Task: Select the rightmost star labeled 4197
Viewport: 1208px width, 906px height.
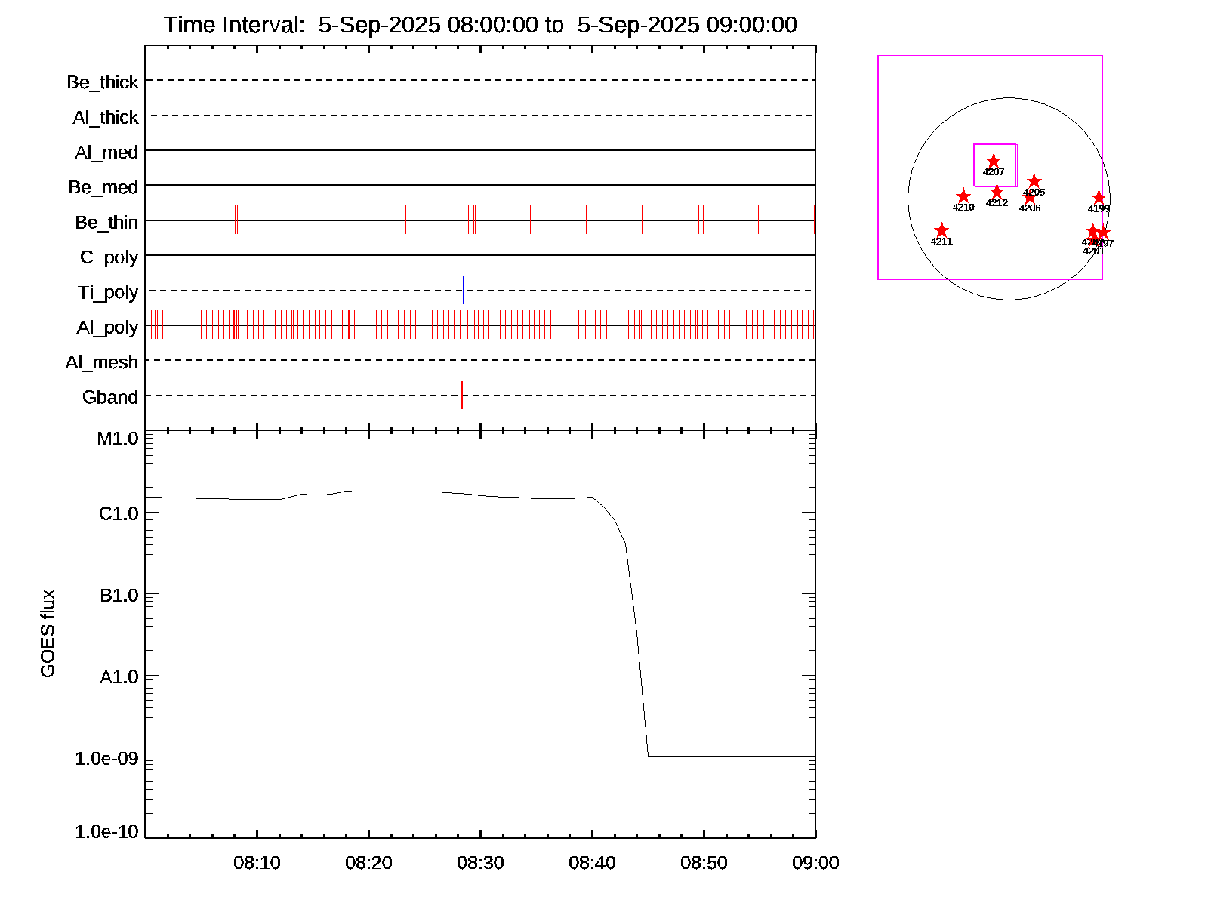Action: click(1104, 233)
